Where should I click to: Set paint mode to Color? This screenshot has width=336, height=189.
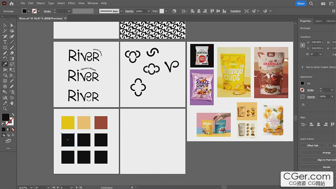coord(4,129)
